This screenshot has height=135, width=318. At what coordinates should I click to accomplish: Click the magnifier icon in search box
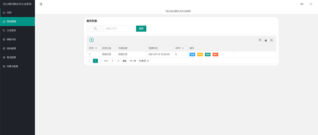pyautogui.click(x=95, y=28)
